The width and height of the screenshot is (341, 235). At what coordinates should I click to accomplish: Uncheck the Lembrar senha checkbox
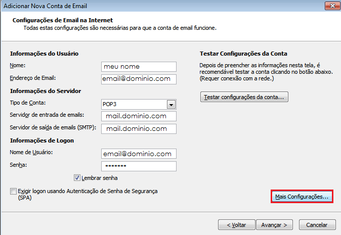tap(77, 178)
